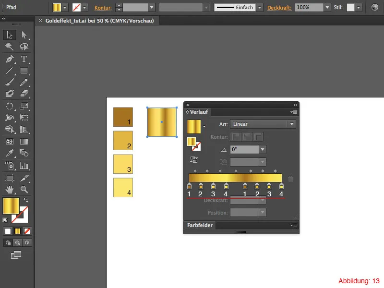The image size is (384, 288).
Task: Select the Rectangle tool
Action: click(x=24, y=71)
